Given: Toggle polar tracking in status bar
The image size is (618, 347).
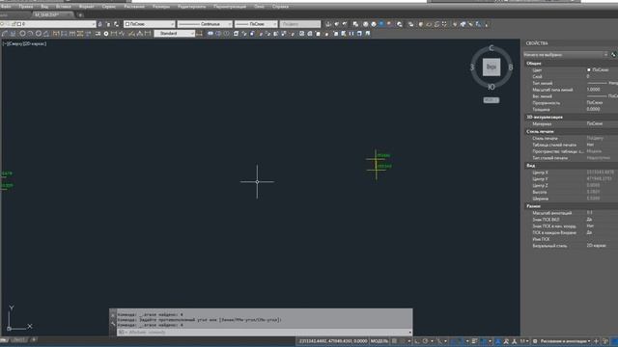Looking at the screenshot, I should (425, 341).
